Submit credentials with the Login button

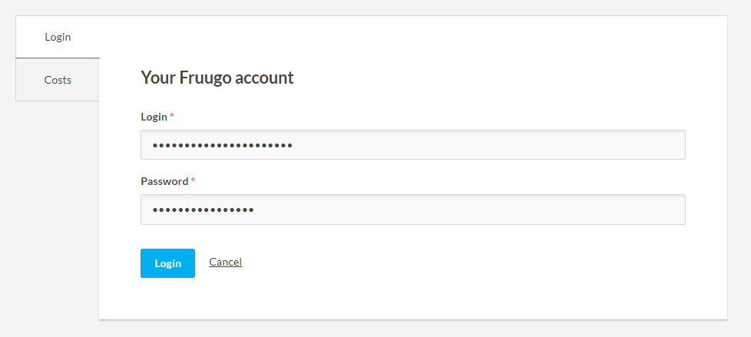(x=167, y=263)
